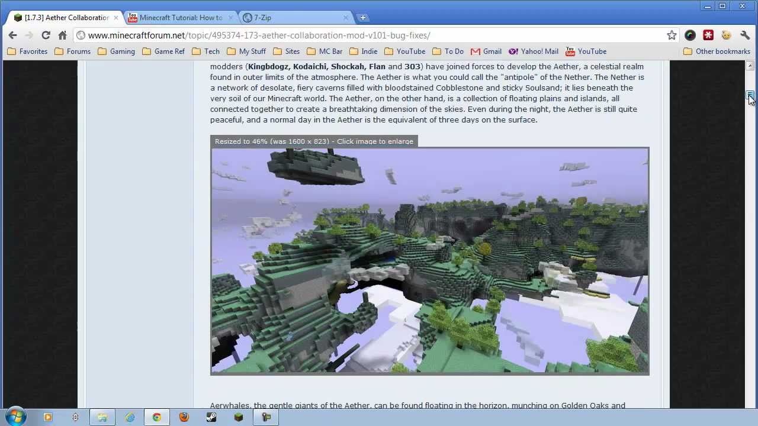Image resolution: width=758 pixels, height=426 pixels.
Task: Click the 'Click image to enlarge' resize banner
Action: (x=314, y=141)
